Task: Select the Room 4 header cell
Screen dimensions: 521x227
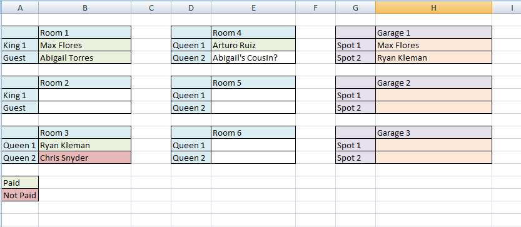Action: coord(253,33)
